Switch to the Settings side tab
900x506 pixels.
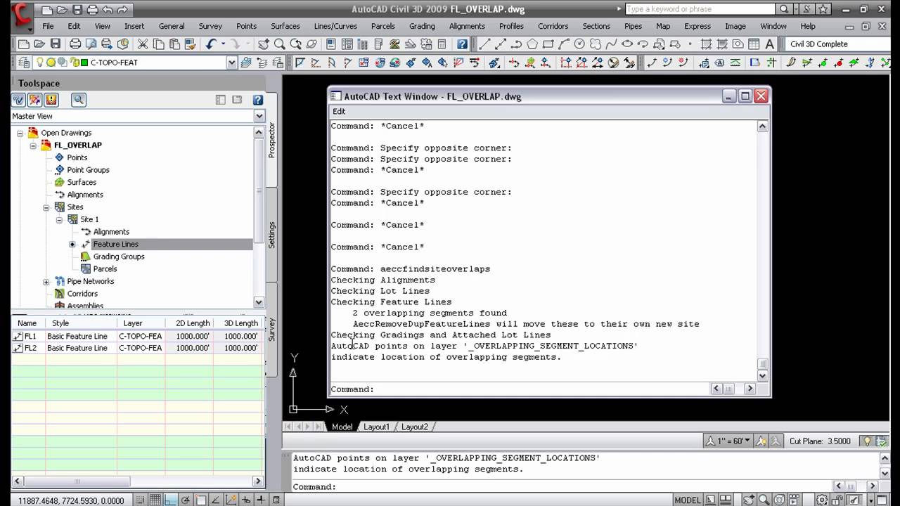pyautogui.click(x=272, y=235)
